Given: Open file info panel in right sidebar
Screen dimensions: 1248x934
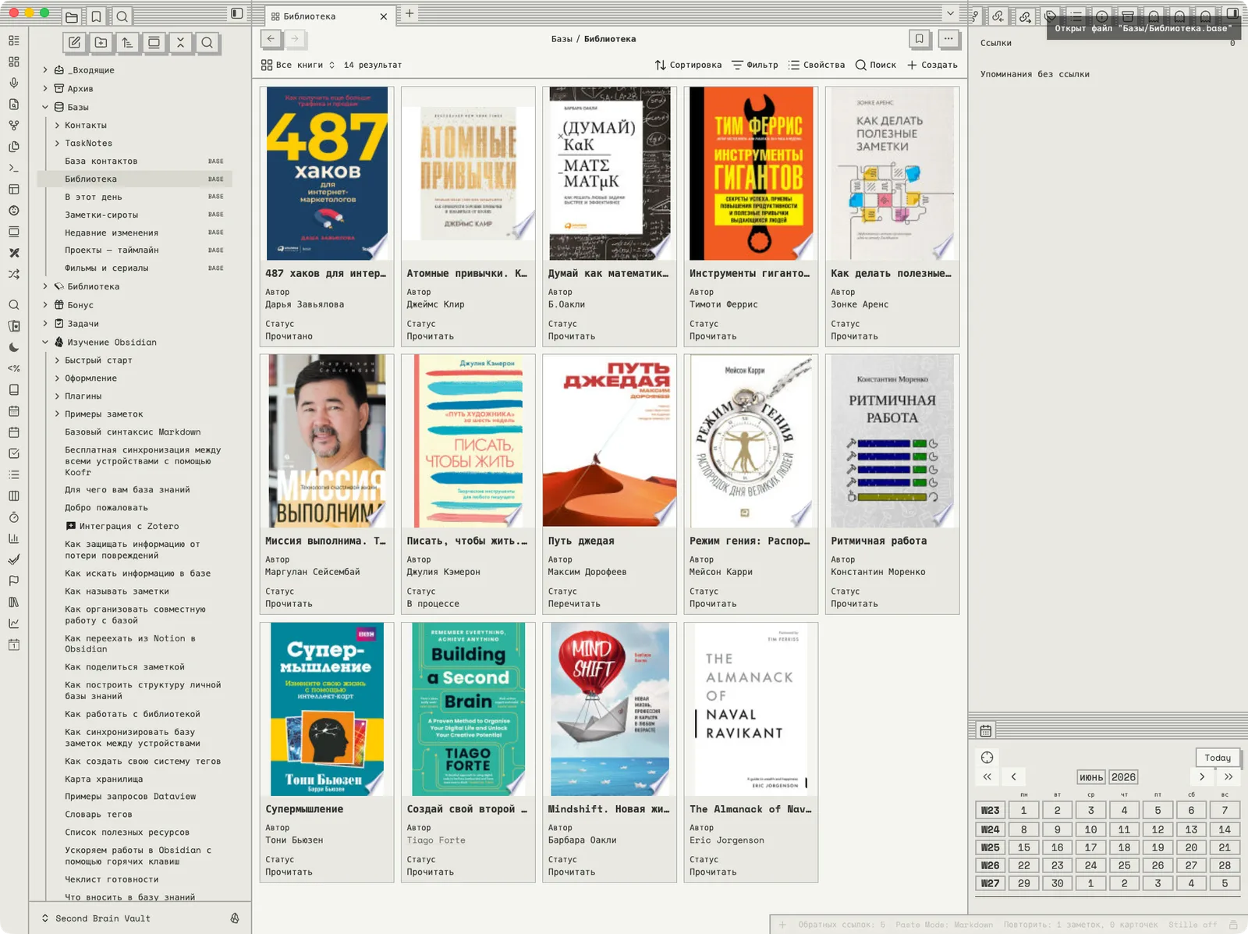Looking at the screenshot, I should click(x=1102, y=16).
